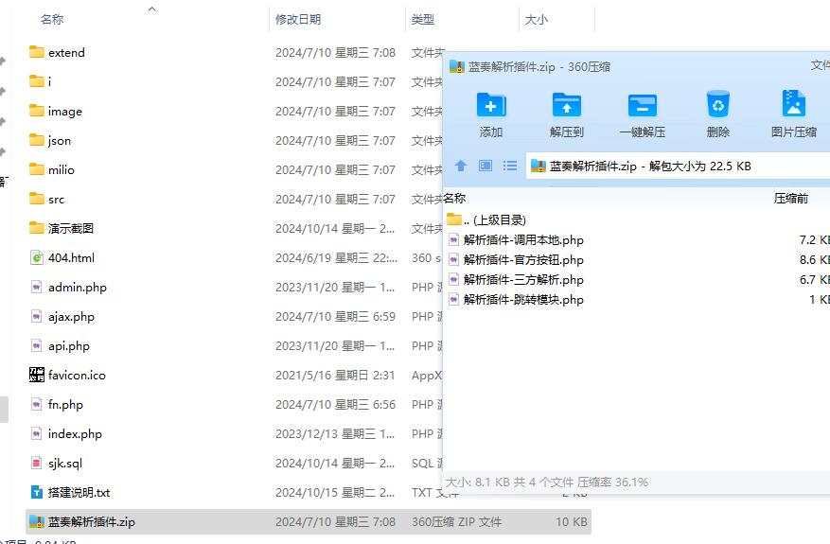Image resolution: width=830 pixels, height=544 pixels.
Task: Click the archive path address field
Action: pos(662,166)
